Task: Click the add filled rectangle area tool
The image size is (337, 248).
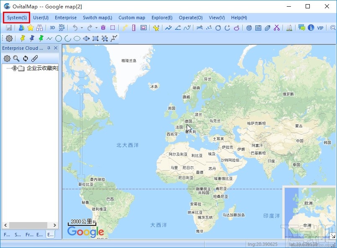Action: (258, 28)
